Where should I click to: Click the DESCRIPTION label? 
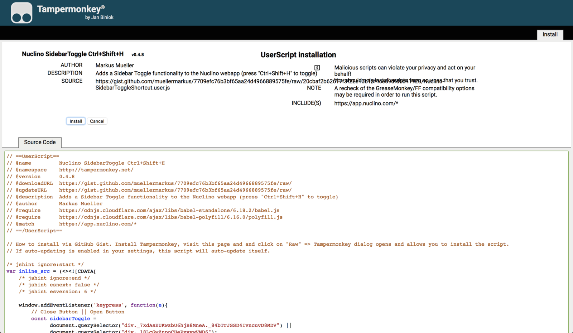tap(65, 73)
